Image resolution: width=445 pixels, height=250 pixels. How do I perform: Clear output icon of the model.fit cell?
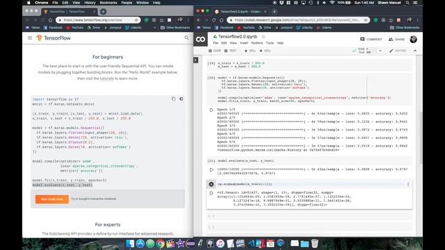click(211, 110)
